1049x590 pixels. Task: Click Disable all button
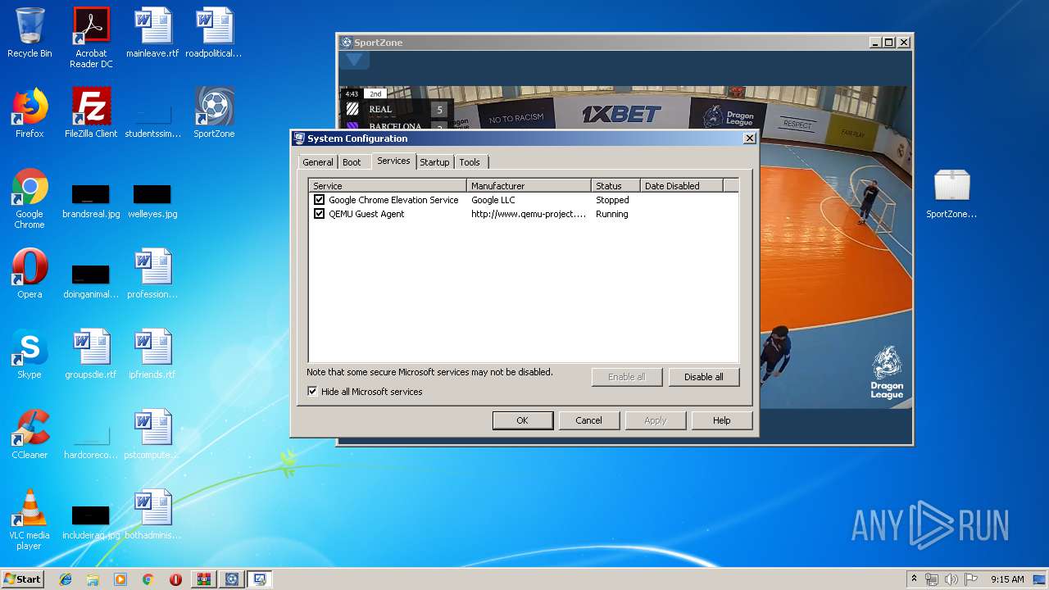click(704, 377)
